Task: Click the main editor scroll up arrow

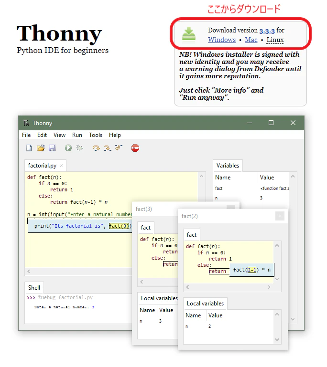Action: click(x=201, y=176)
